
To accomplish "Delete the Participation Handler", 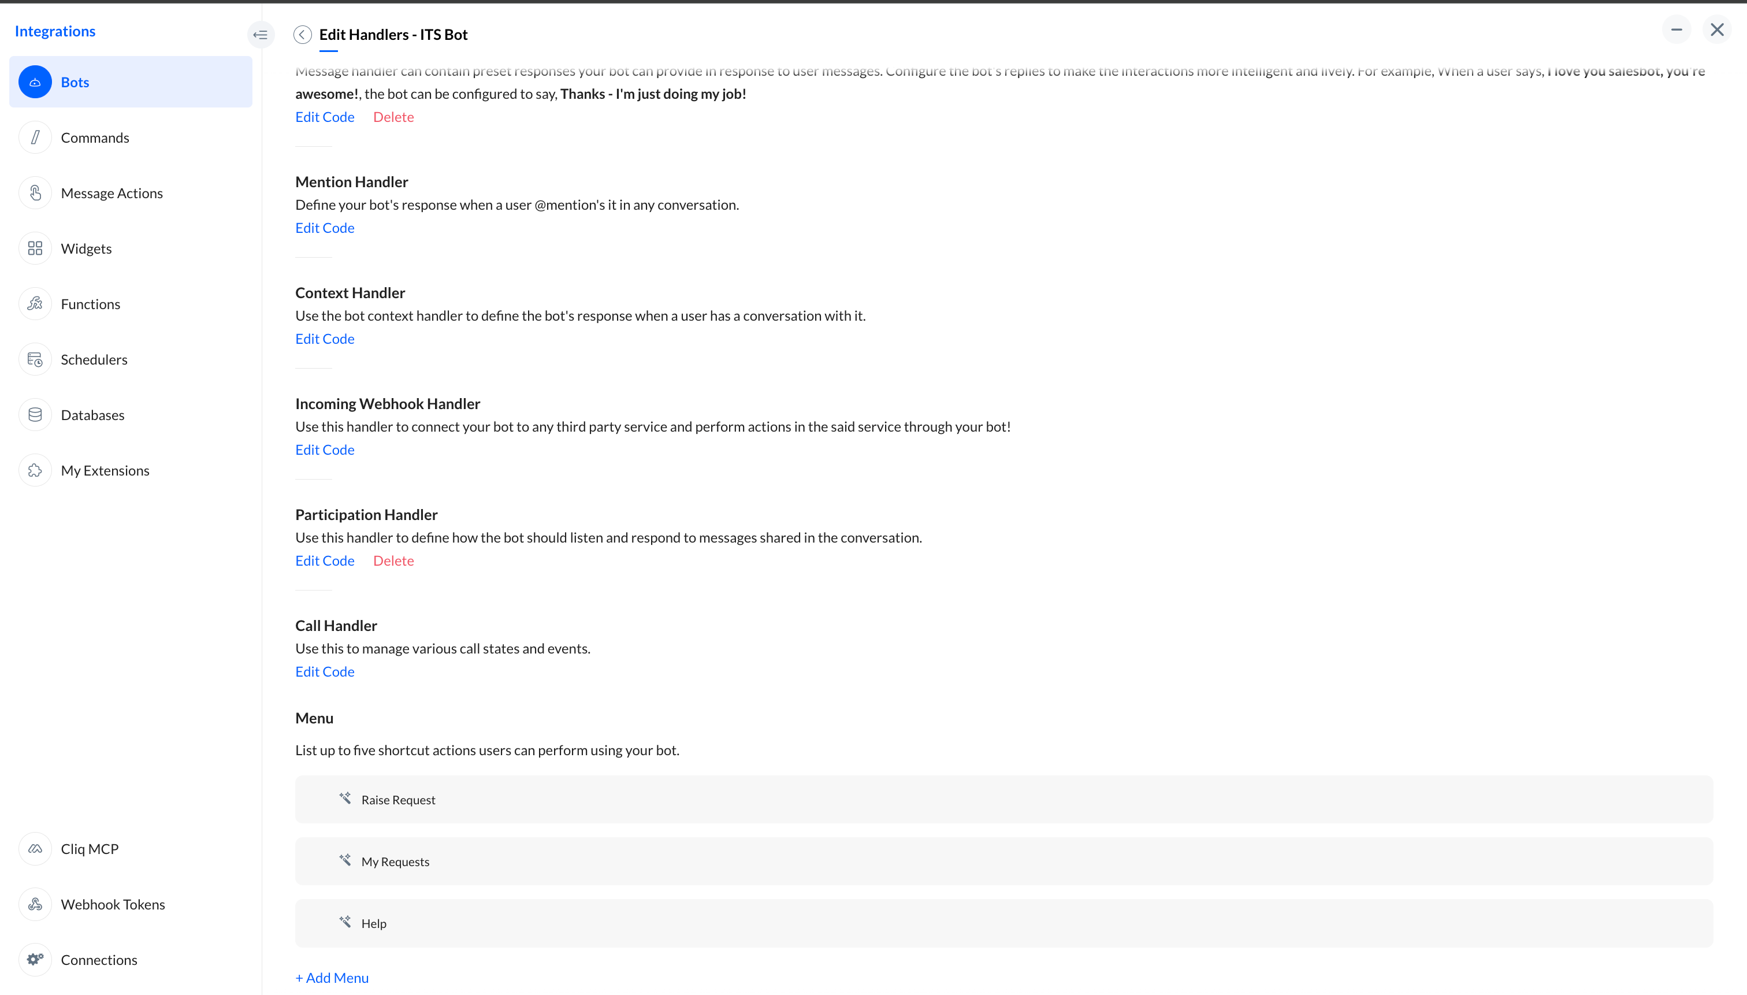I will click(x=393, y=560).
